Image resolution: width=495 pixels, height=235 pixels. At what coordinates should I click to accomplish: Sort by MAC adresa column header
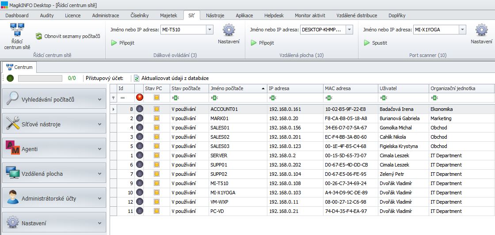point(350,89)
